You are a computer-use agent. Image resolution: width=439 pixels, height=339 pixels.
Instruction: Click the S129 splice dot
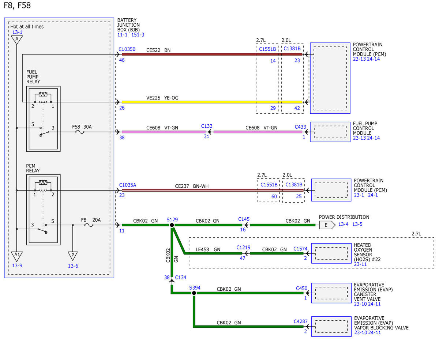coord(172,225)
